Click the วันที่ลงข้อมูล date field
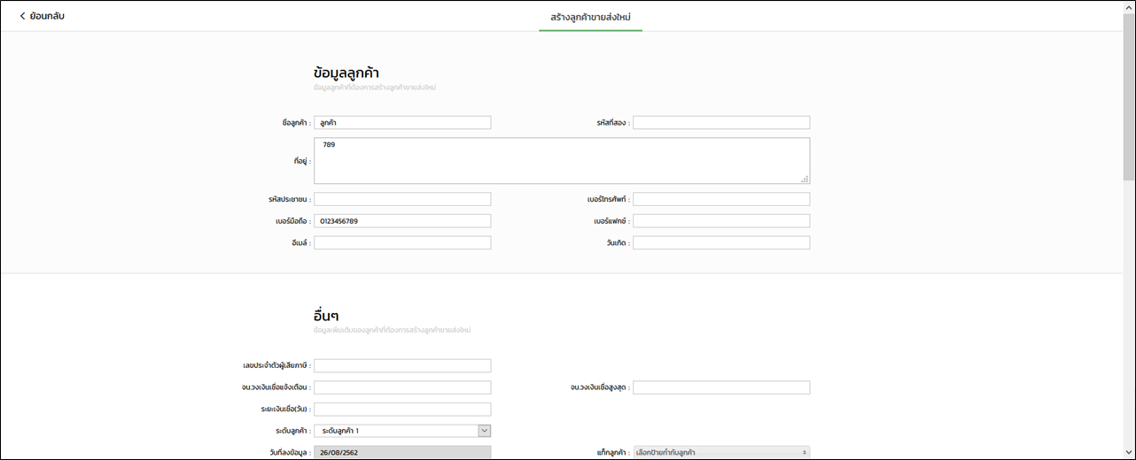The image size is (1136, 460). pos(402,452)
